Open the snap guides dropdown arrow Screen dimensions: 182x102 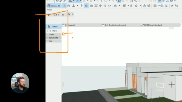tap(81, 1)
